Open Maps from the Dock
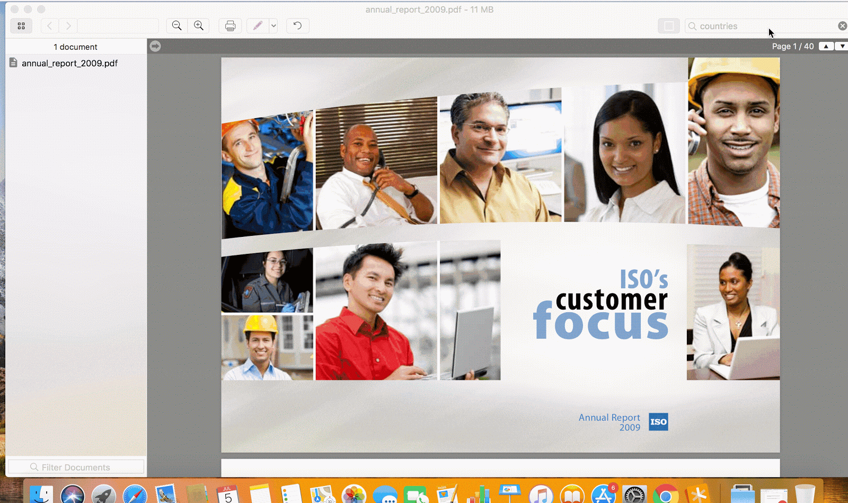Screen dimensions: 848x503 click(x=322, y=495)
